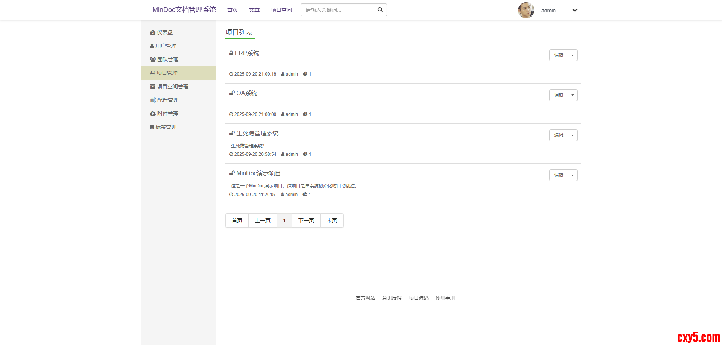Expand dropdown arrow for 生死簿管理系统 edit
This screenshot has width=722, height=345.
(x=572, y=135)
